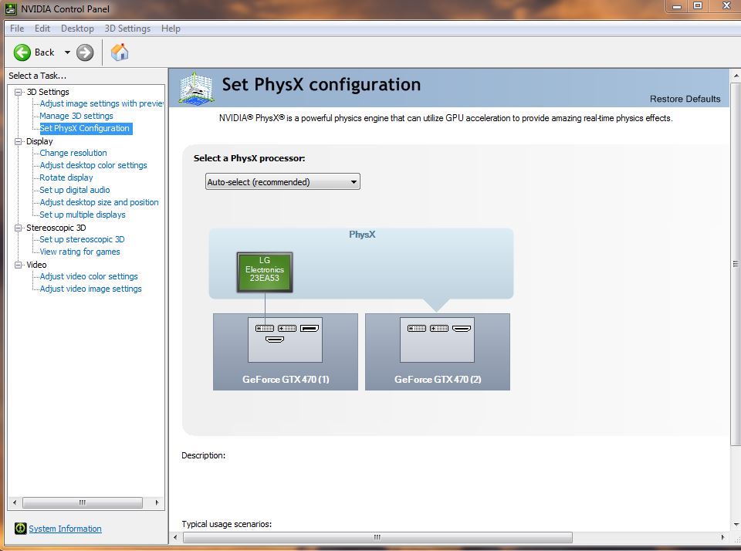Click task pane scroll left arrow
This screenshot has width=741, height=551.
click(x=15, y=502)
